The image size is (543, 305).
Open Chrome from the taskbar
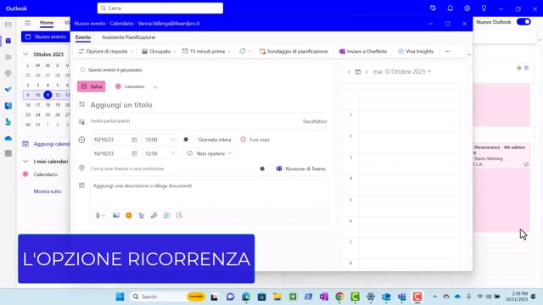pyautogui.click(x=339, y=297)
